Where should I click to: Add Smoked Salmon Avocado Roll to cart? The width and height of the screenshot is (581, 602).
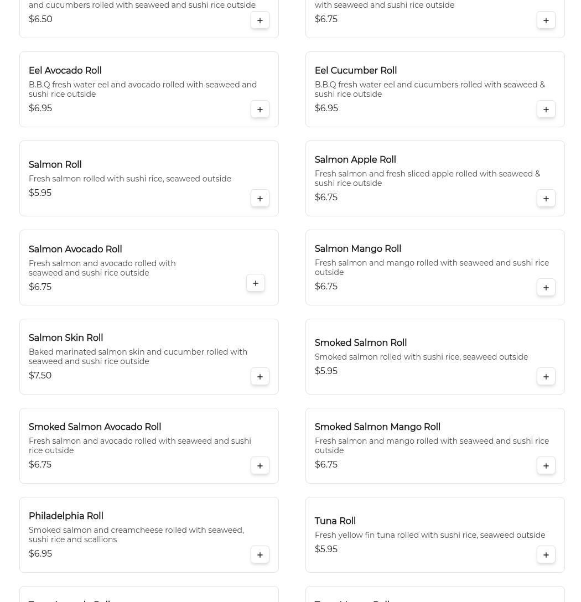click(x=260, y=465)
